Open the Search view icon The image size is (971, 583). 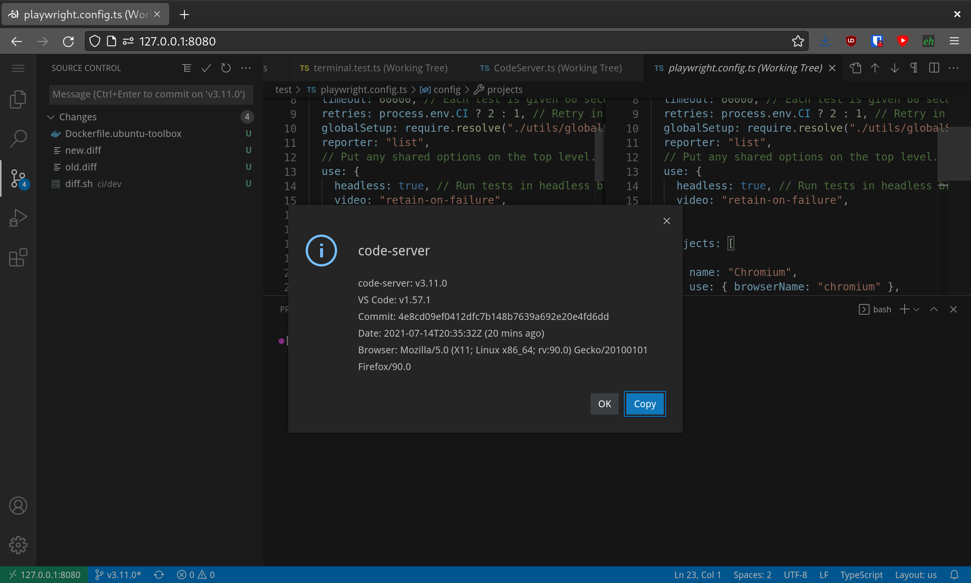pos(18,139)
